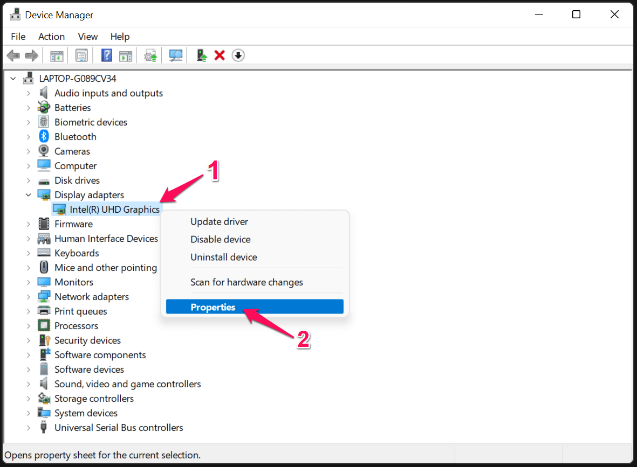Select Update driver in context menu
The image size is (637, 467).
(219, 221)
